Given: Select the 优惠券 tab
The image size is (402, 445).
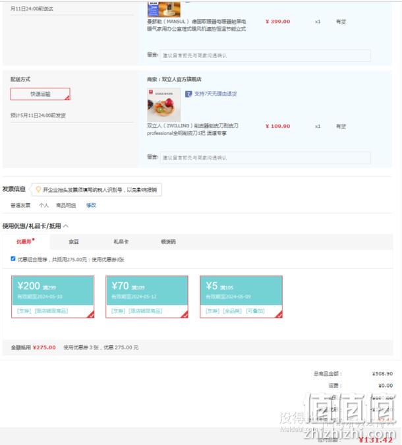Looking at the screenshot, I should [x=25, y=241].
